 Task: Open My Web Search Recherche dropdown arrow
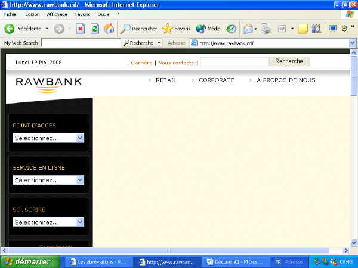pyautogui.click(x=159, y=43)
